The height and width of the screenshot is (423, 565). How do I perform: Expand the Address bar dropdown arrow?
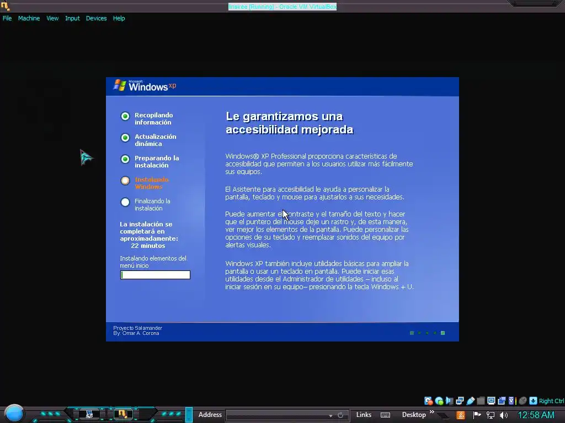point(331,415)
